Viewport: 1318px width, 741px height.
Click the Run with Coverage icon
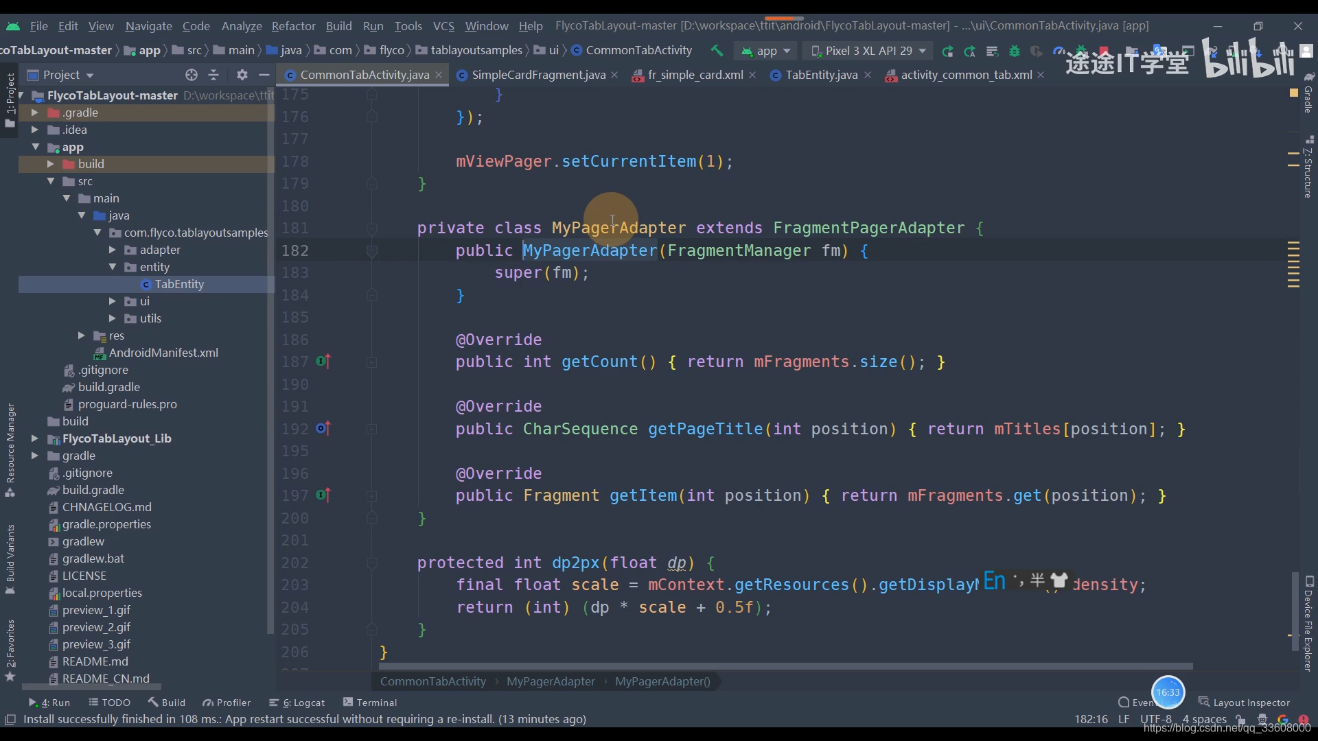point(1037,51)
